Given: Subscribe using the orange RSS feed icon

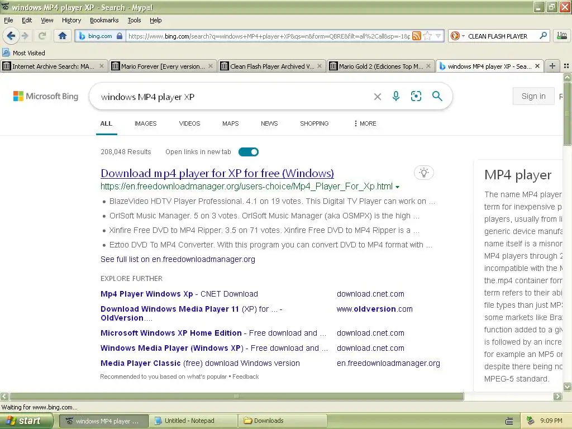Looking at the screenshot, I should [x=417, y=36].
